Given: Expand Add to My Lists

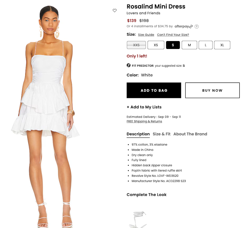Looking at the screenshot, I should (x=144, y=107).
